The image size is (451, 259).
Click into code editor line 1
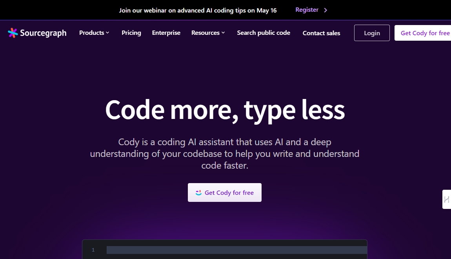click(237, 250)
